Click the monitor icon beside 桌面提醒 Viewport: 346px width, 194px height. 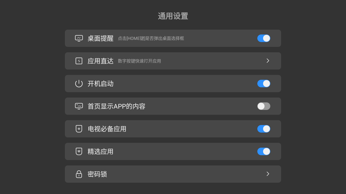pos(79,38)
